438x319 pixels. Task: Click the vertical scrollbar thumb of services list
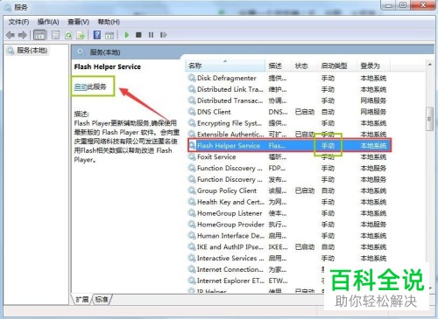point(429,119)
